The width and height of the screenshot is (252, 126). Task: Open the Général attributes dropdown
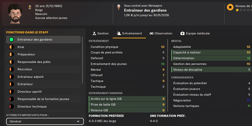point(45,121)
